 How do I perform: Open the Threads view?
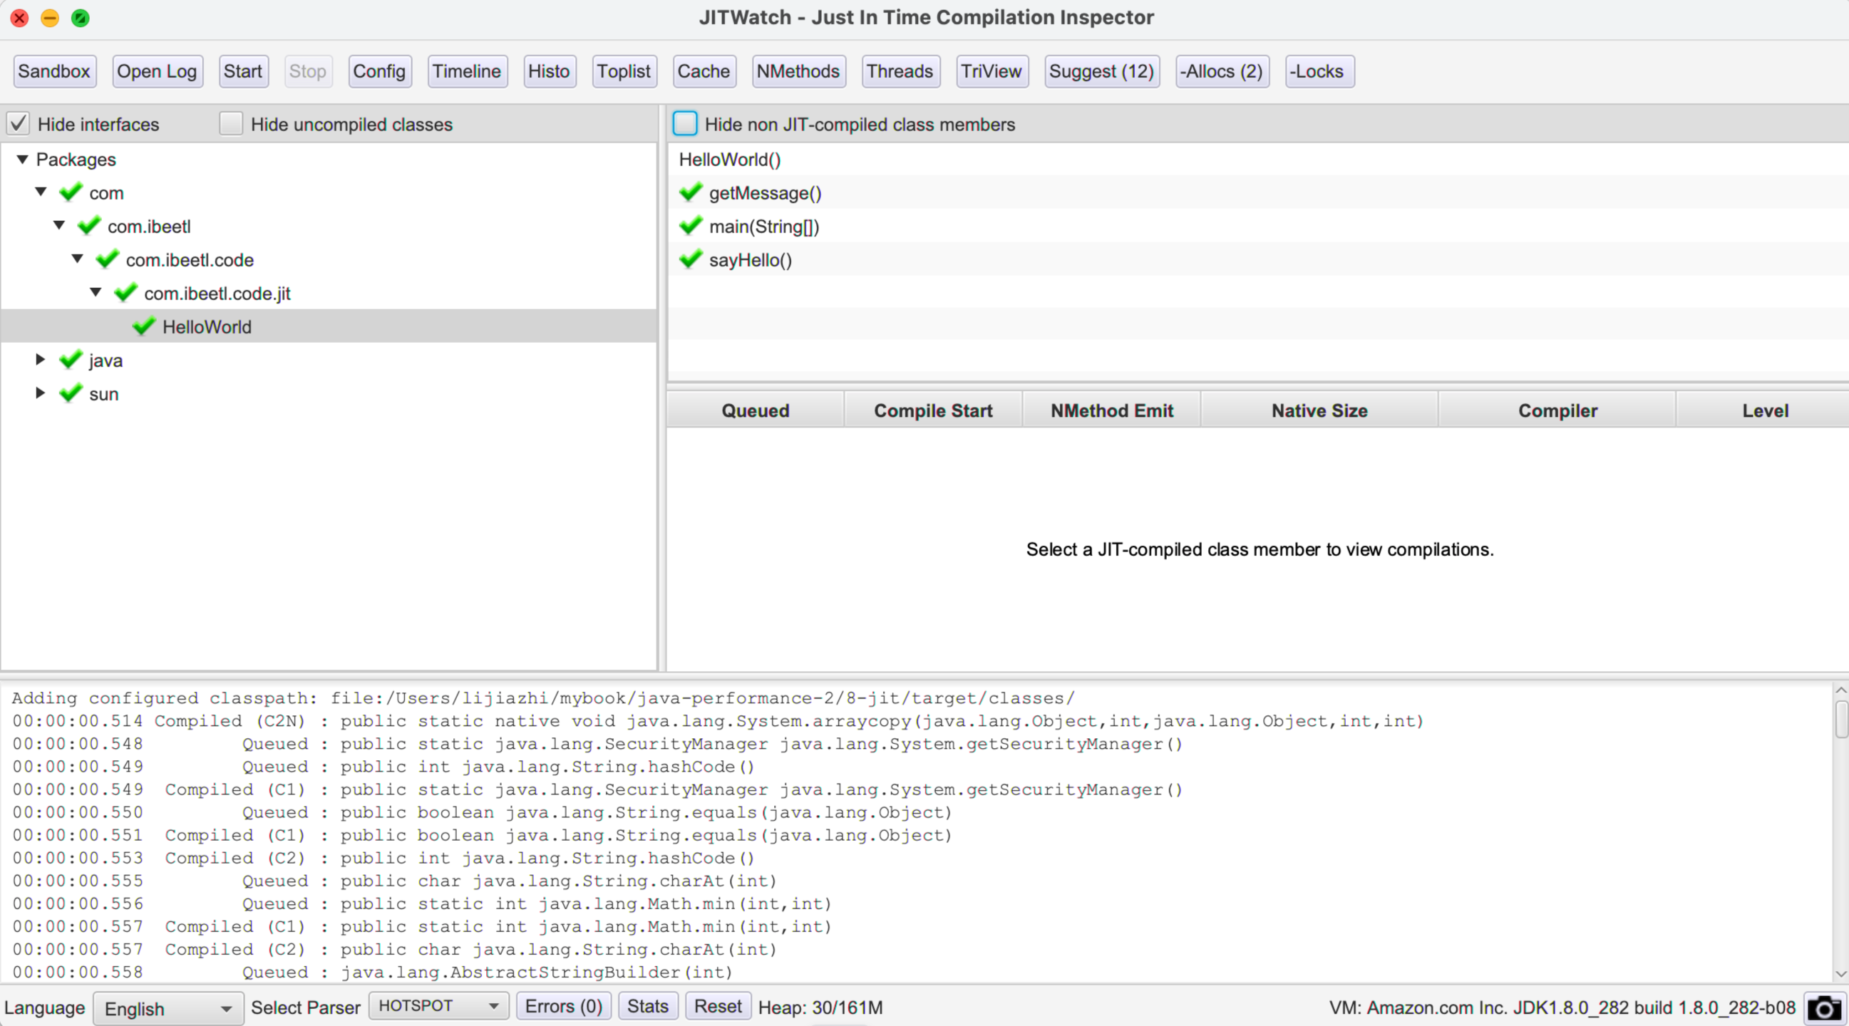(900, 72)
